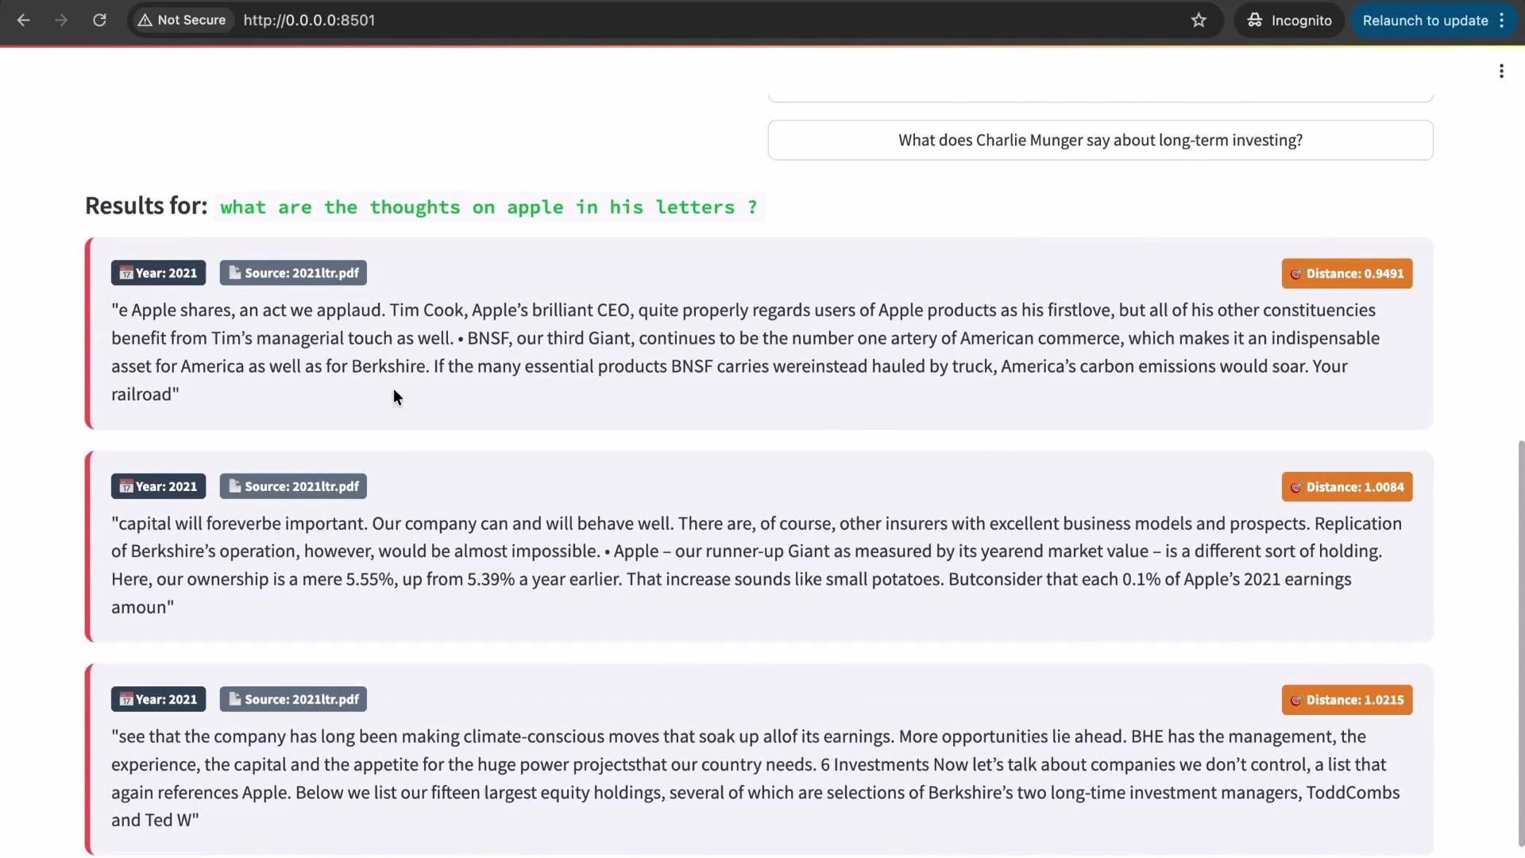Image resolution: width=1525 pixels, height=858 pixels.
Task: Open the Streamlit app three-dot menu
Action: point(1501,71)
